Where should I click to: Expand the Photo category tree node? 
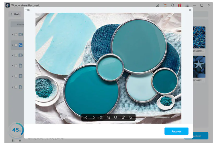(x=12, y=45)
